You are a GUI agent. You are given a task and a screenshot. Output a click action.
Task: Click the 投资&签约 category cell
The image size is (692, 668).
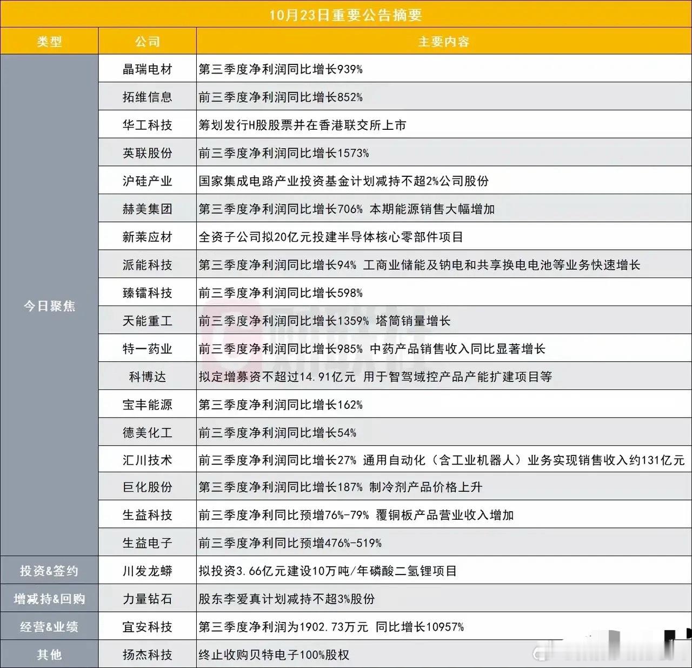(49, 571)
